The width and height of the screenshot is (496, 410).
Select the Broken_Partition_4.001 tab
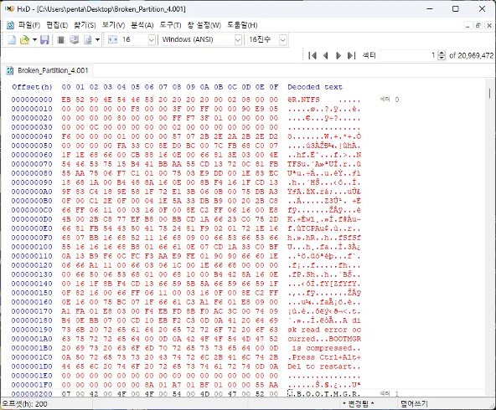pos(49,70)
